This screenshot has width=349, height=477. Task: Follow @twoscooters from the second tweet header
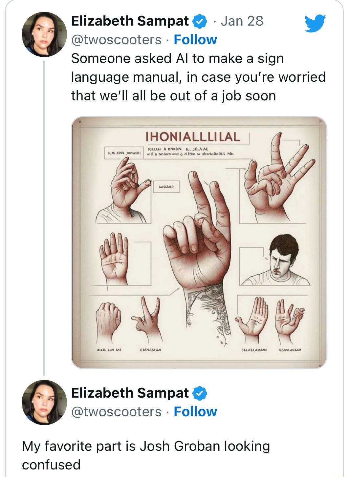click(x=195, y=412)
